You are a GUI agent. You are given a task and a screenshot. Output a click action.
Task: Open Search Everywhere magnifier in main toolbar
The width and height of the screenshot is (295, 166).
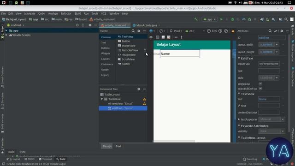[x=286, y=19]
